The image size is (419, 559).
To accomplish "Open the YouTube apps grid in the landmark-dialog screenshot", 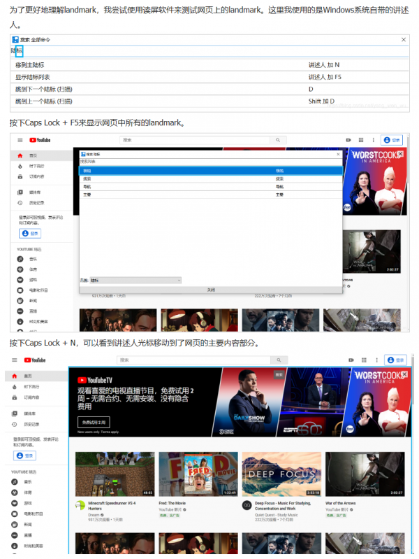I will [x=360, y=140].
